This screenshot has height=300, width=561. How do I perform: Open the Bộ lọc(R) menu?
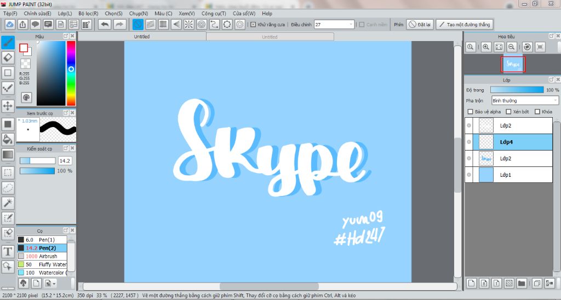88,13
